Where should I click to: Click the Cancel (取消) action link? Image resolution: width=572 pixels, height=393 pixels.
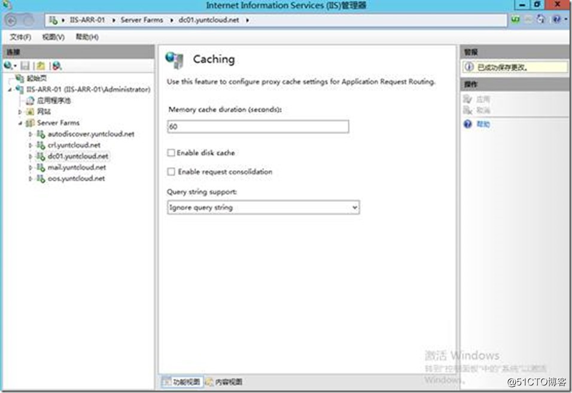(483, 110)
